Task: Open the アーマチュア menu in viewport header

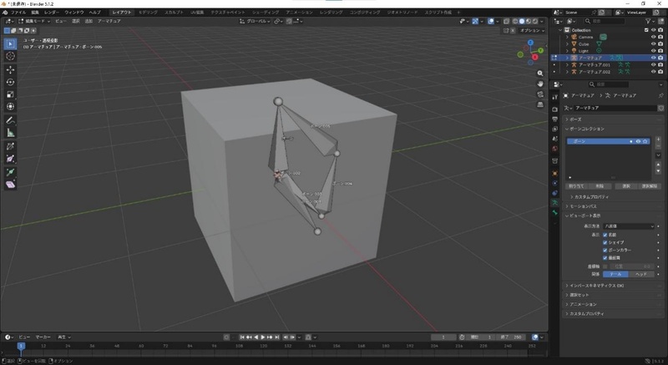Action: [109, 21]
